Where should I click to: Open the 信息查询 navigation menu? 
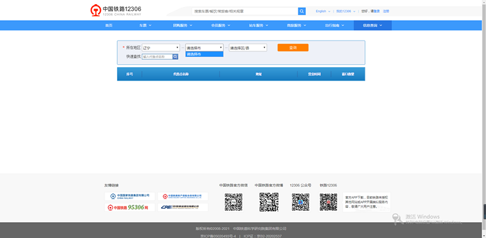372,25
